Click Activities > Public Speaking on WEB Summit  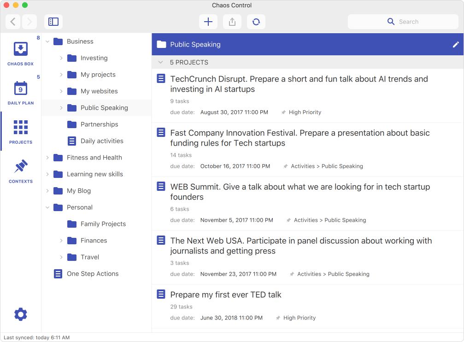coord(330,220)
